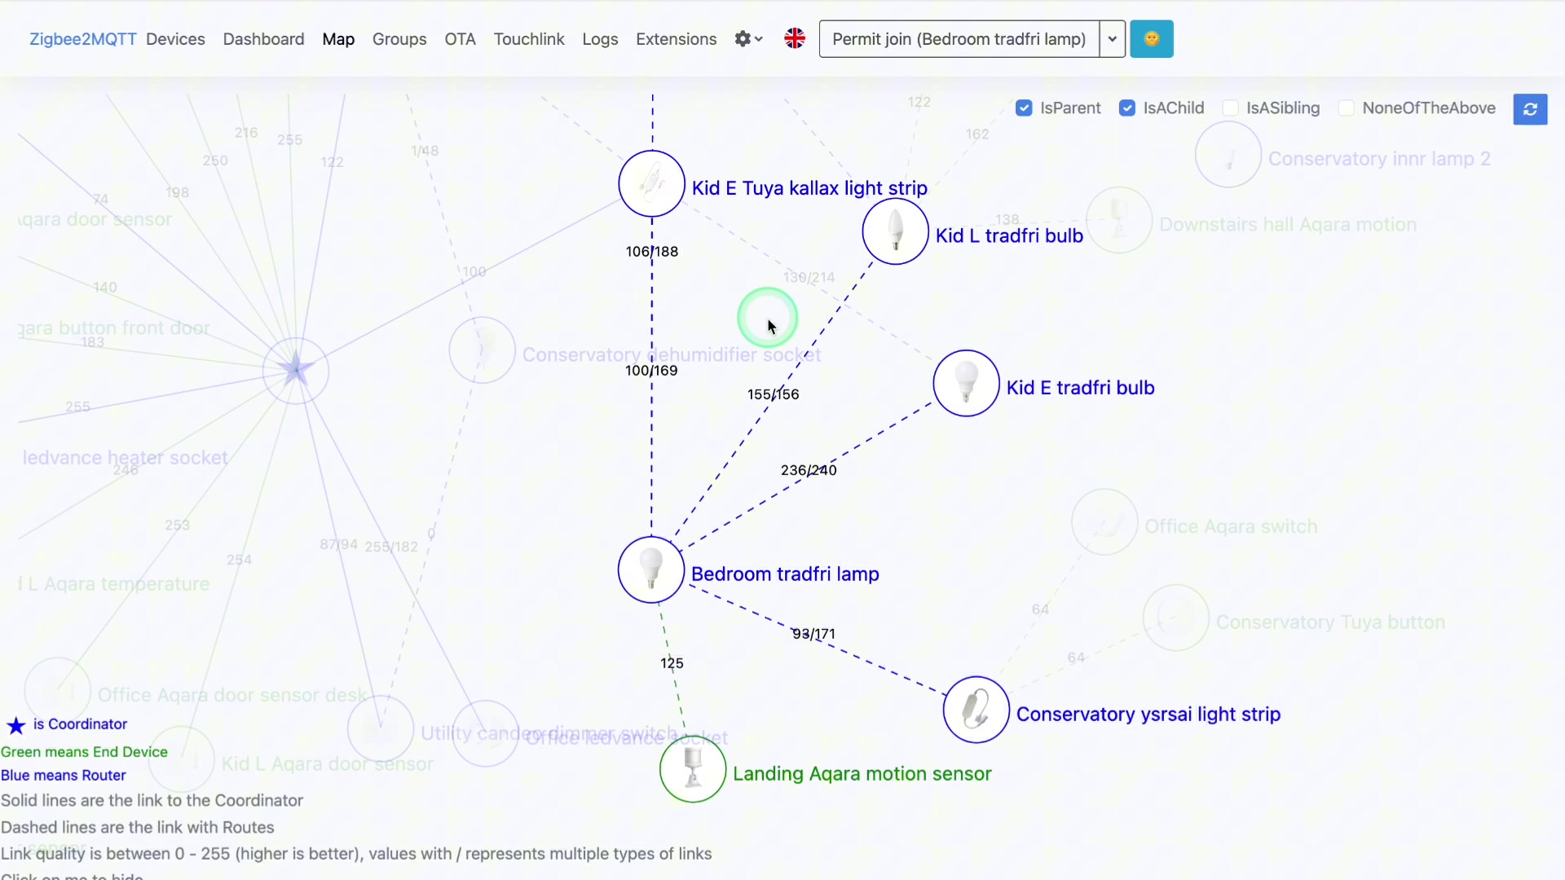This screenshot has height=880, width=1565.
Task: Go to the Devices page
Action: tap(175, 39)
